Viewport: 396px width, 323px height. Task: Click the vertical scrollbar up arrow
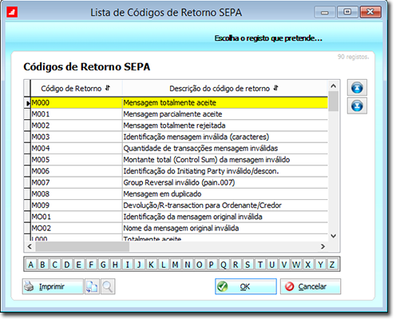click(333, 86)
